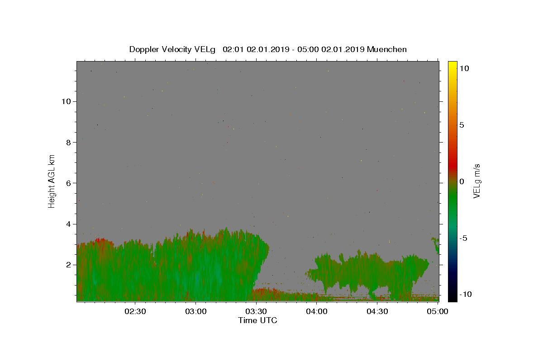The image size is (543, 362).
Task: Click the 'Height AGL km' axis label
Action: (52, 181)
